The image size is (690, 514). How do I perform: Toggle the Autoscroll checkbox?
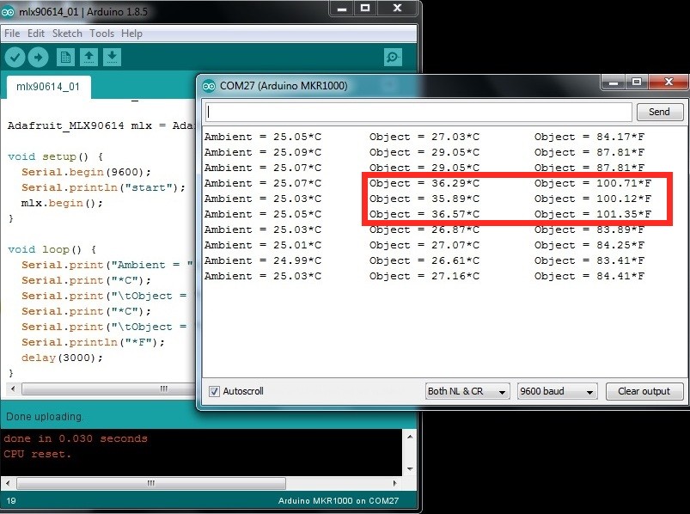click(x=214, y=391)
